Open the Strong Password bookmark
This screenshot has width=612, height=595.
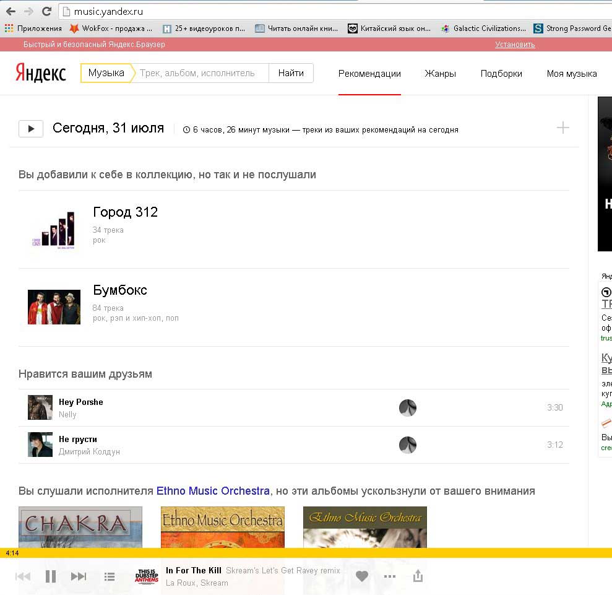[572, 28]
